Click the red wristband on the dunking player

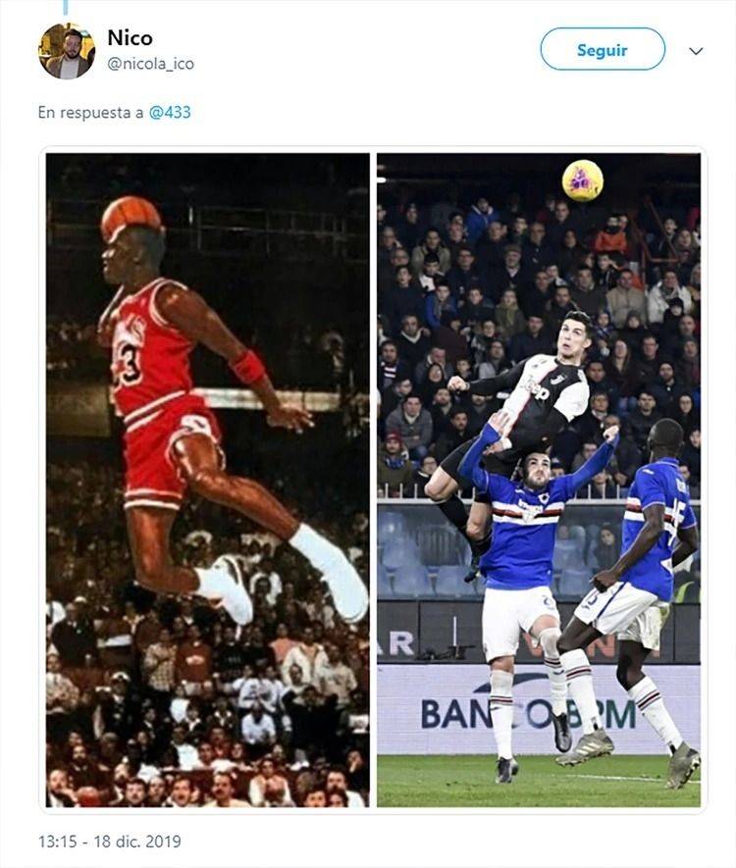pos(247,367)
